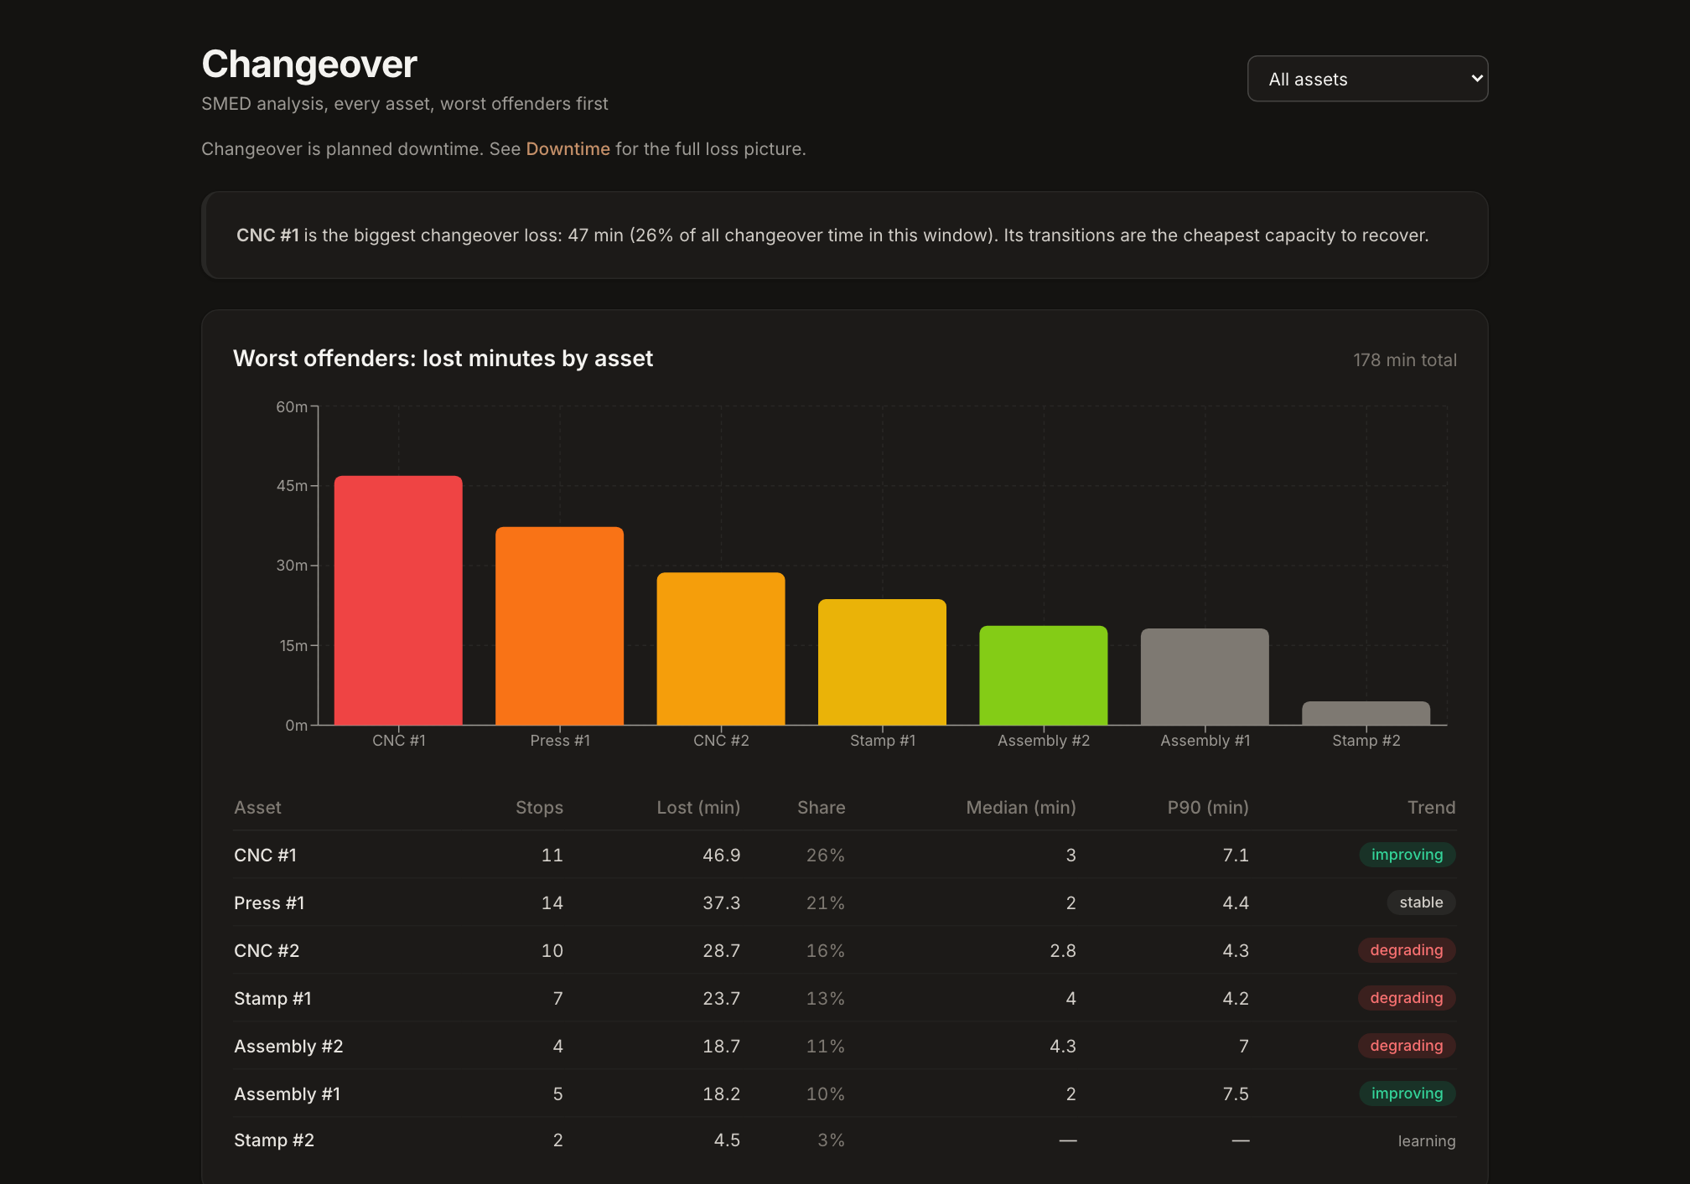
Task: Click the 7.5 P90 value
Action: click(1236, 1094)
